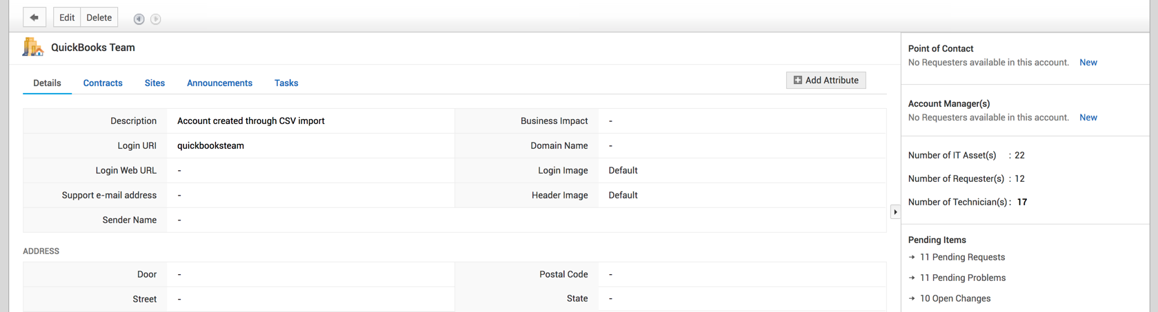Open the Details tab

47,83
